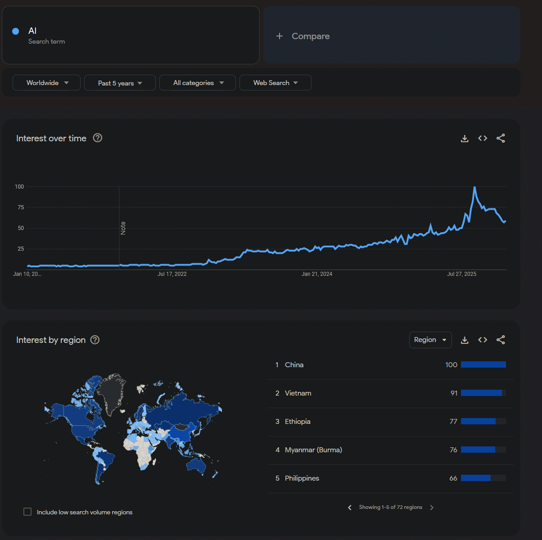
Task: Share the Interest by region widget
Action: click(x=501, y=340)
